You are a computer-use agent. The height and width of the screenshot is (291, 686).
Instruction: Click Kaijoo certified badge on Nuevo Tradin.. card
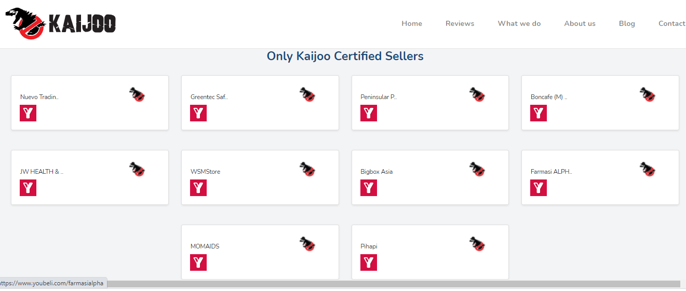click(x=137, y=94)
